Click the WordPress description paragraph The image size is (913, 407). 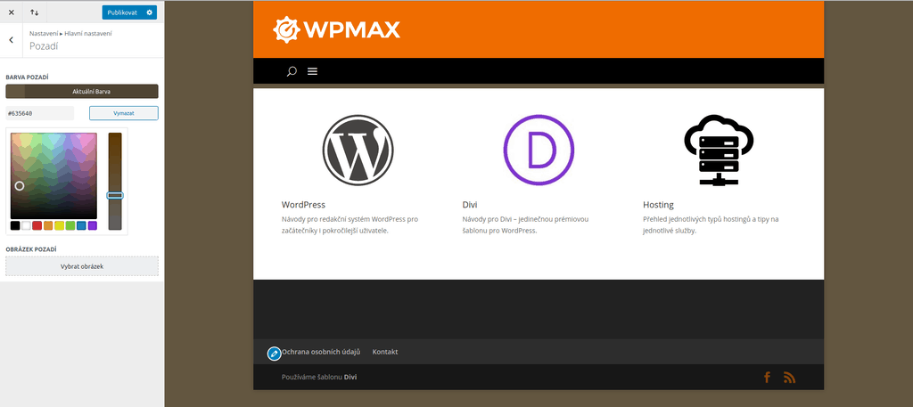tap(350, 225)
